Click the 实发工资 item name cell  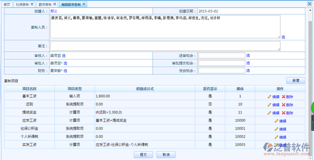[x=29, y=145]
